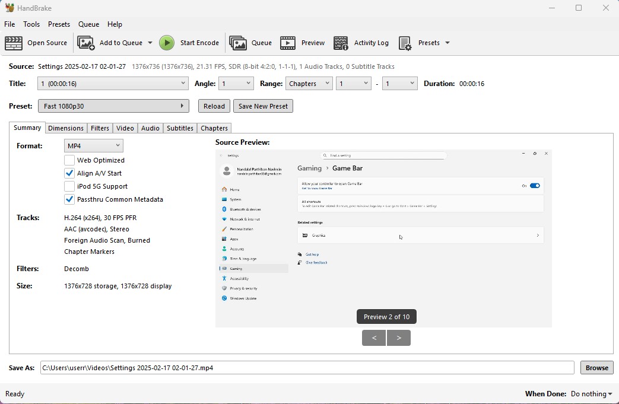This screenshot has width=619, height=404.
Task: Open the Title dropdown showing 1 (00:00:16)
Action: 113,84
